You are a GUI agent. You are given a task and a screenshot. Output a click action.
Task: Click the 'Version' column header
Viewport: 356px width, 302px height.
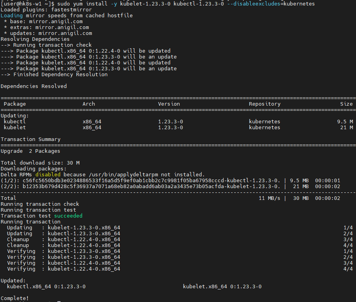coord(169,104)
